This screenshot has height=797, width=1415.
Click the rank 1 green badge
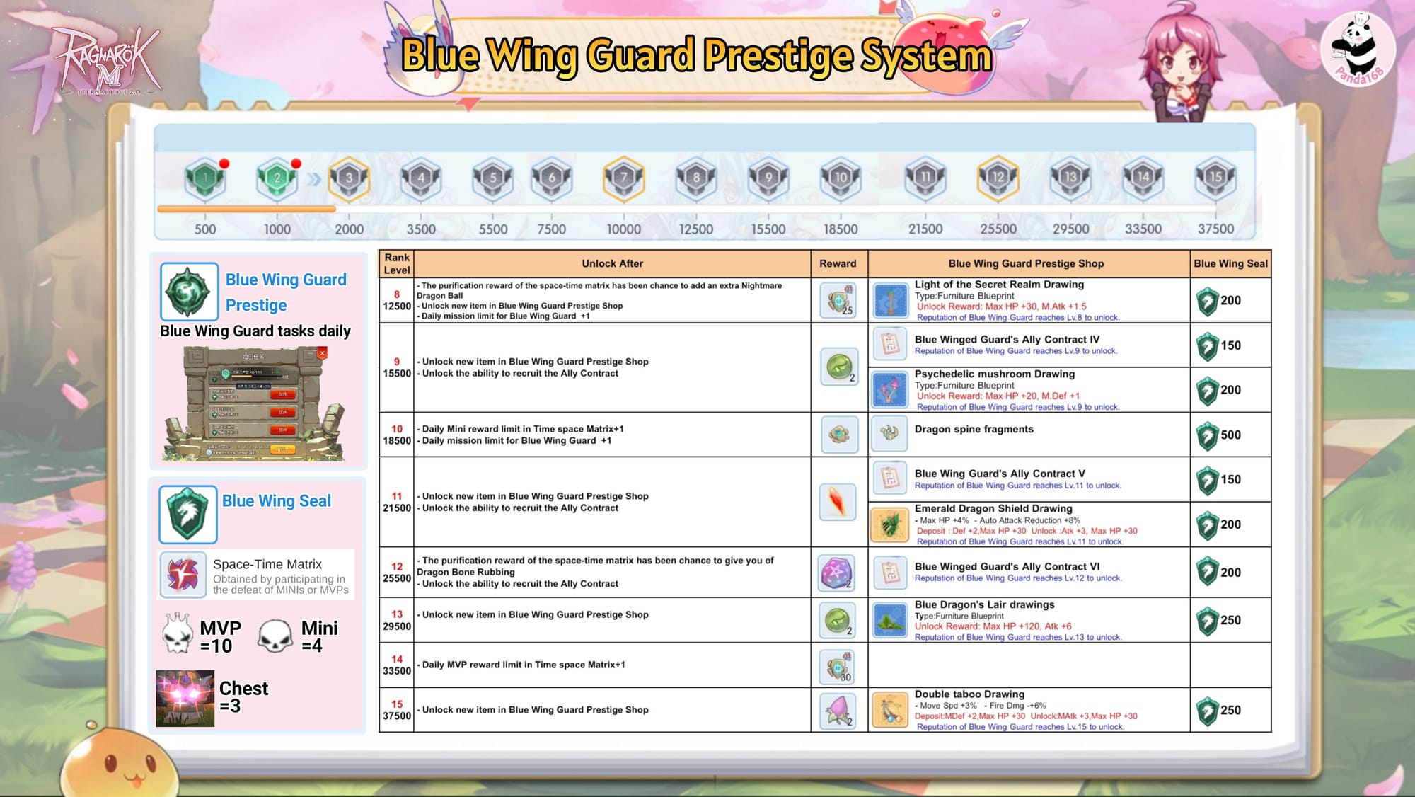pos(205,178)
